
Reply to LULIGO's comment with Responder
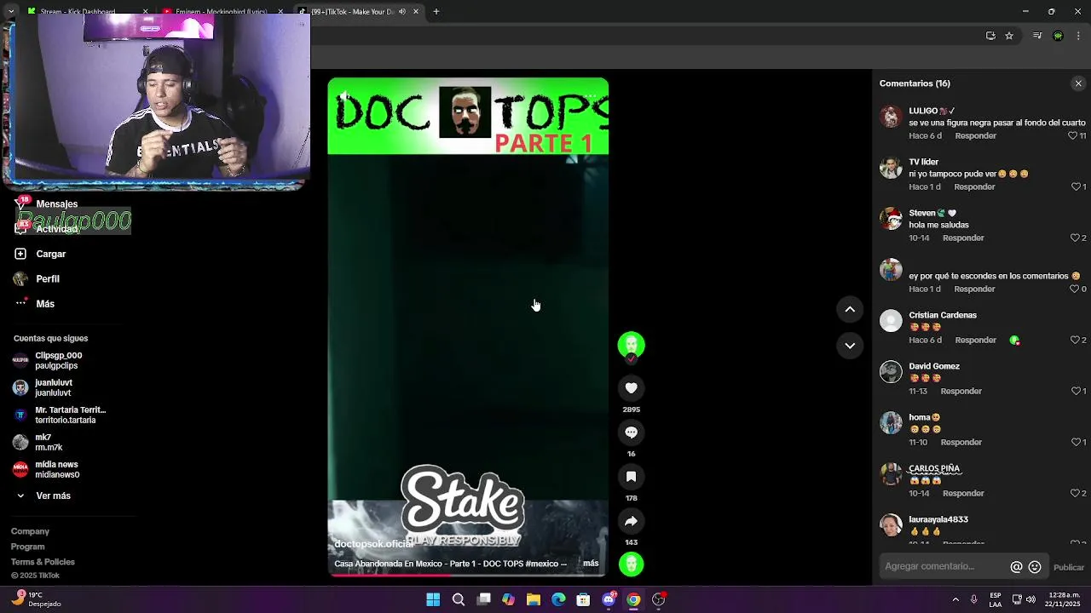[975, 136]
